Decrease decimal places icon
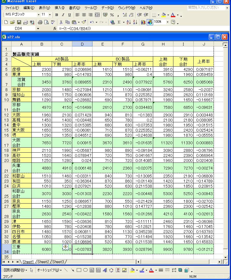This screenshot has width=231, height=280. (132, 15)
